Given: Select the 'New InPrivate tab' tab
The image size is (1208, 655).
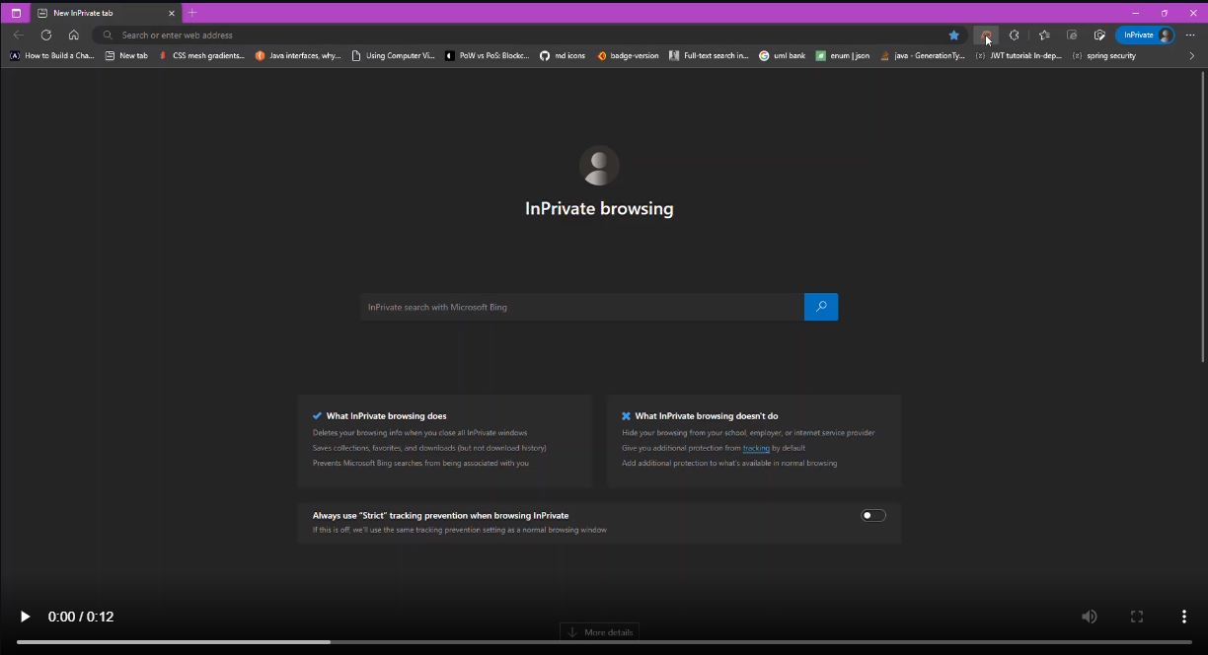Looking at the screenshot, I should (x=106, y=13).
